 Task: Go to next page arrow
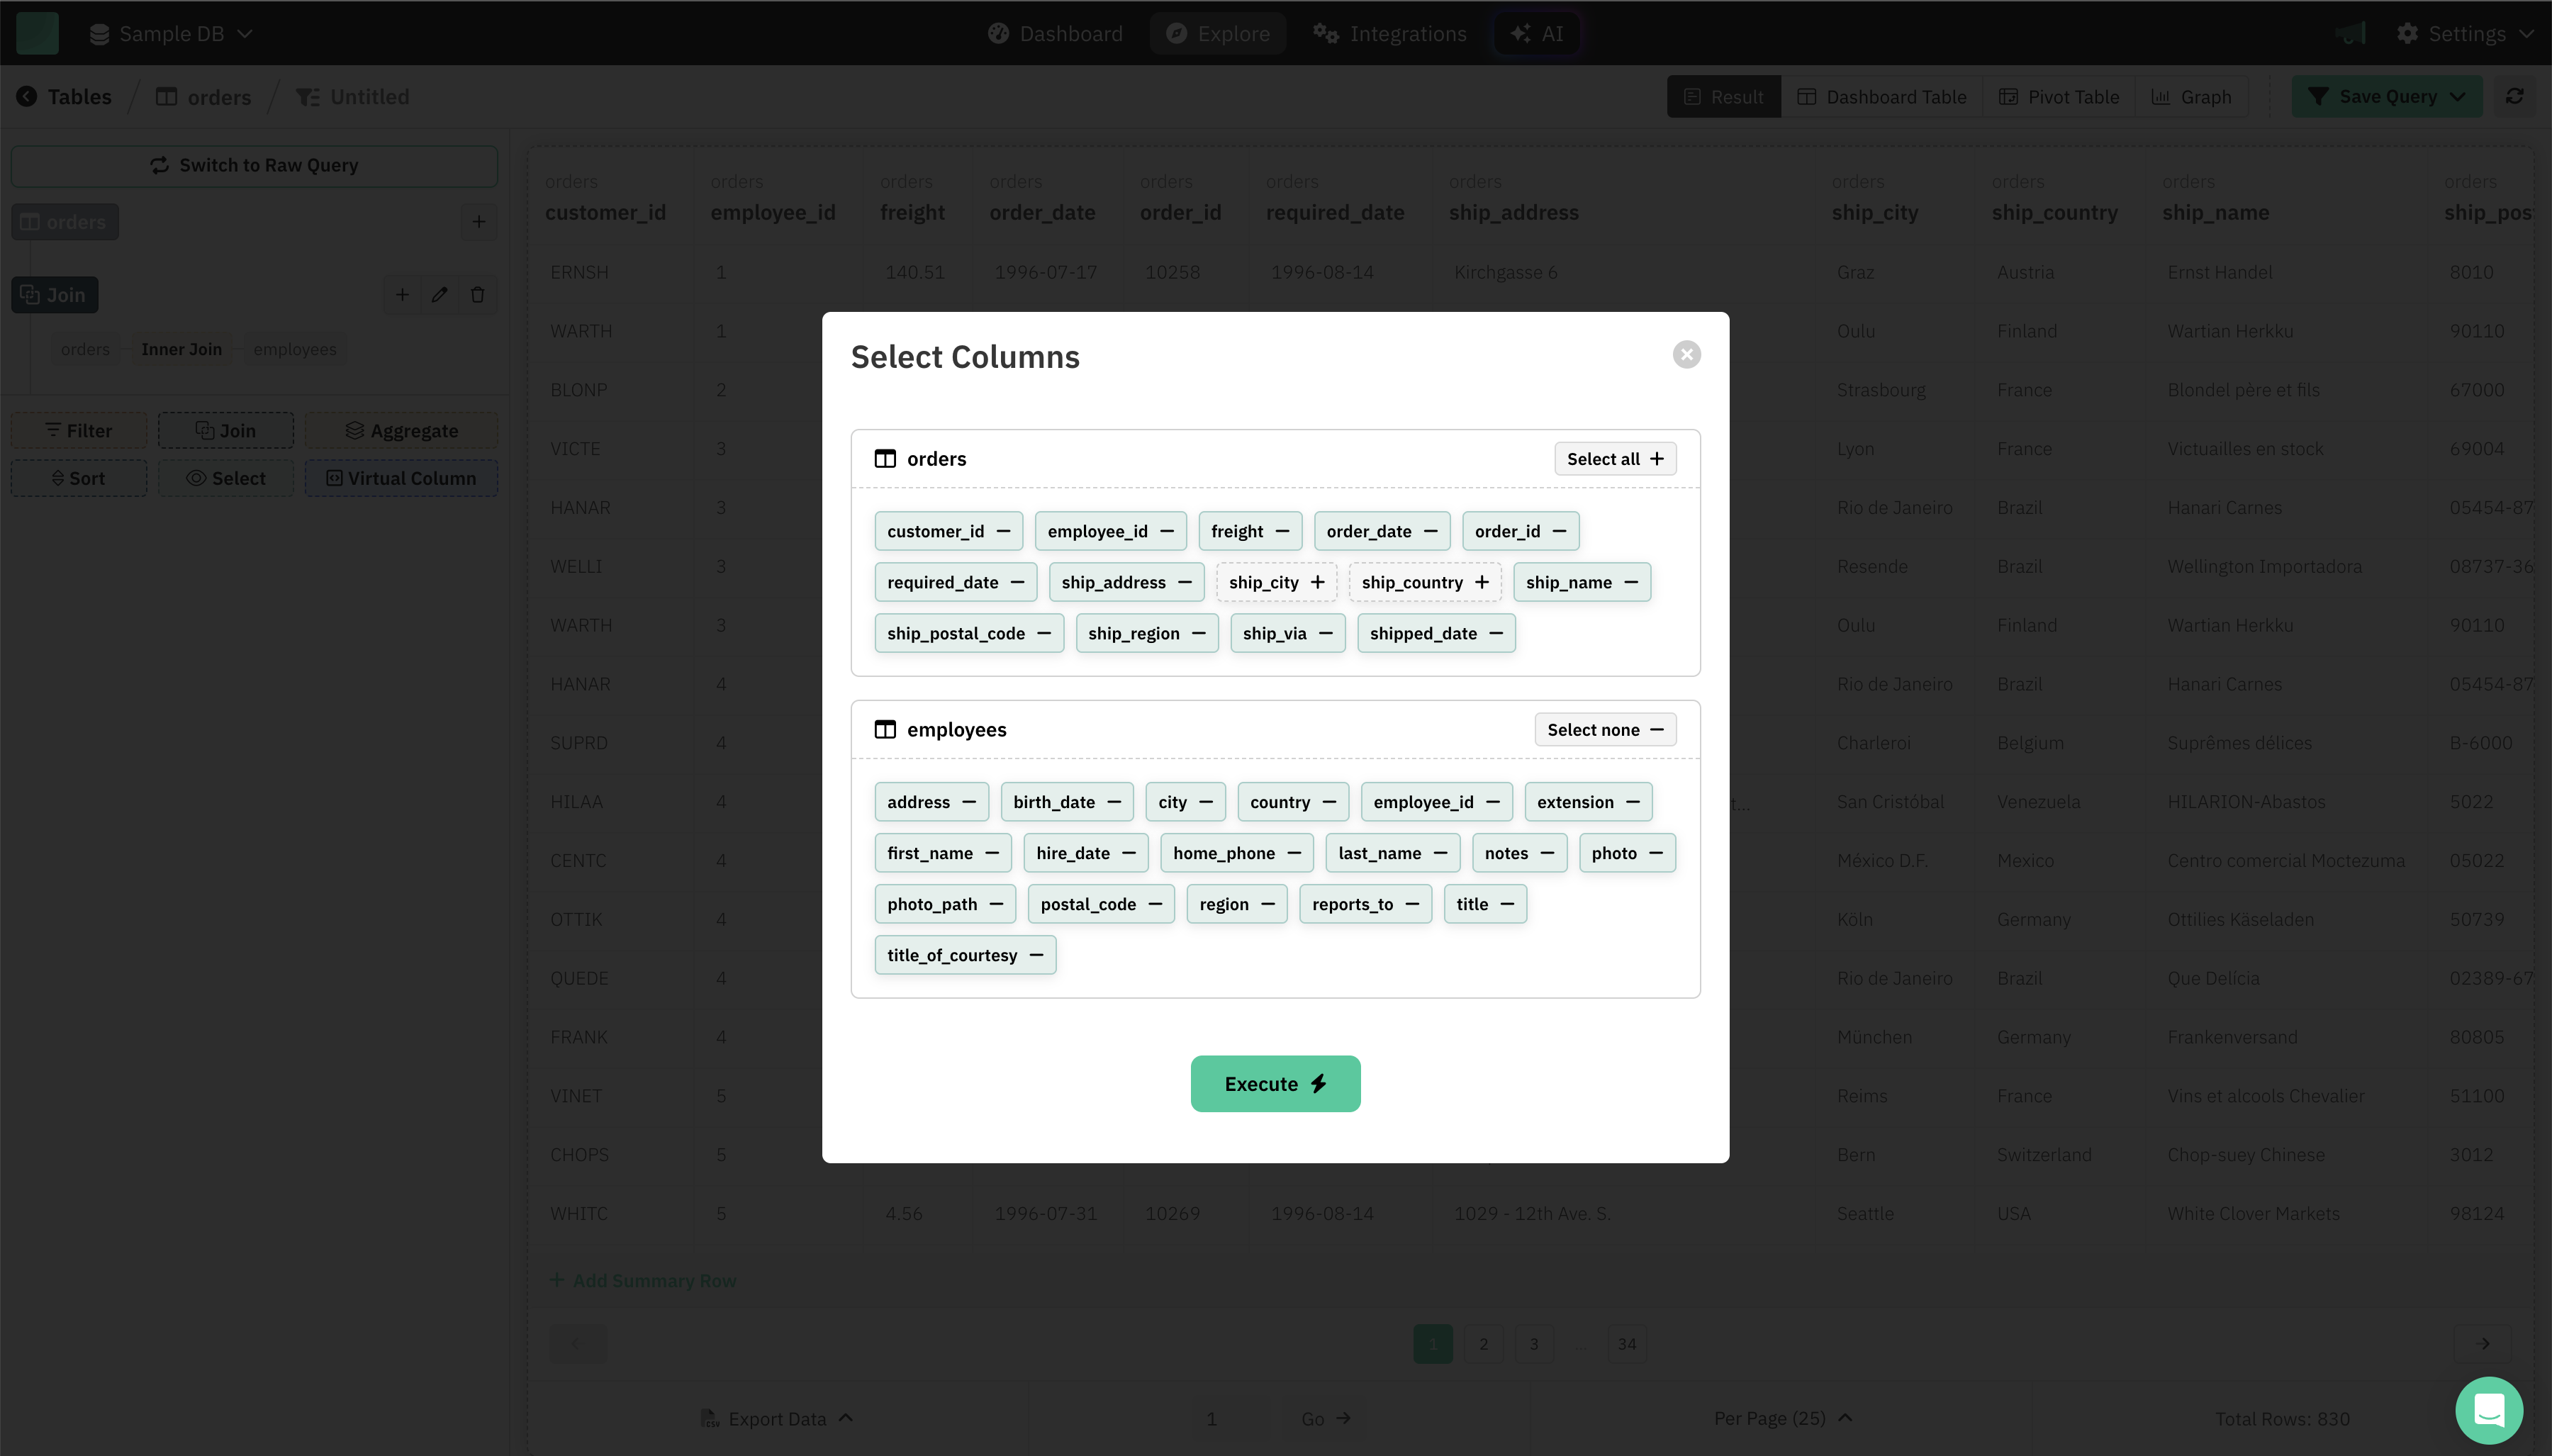click(2483, 1344)
